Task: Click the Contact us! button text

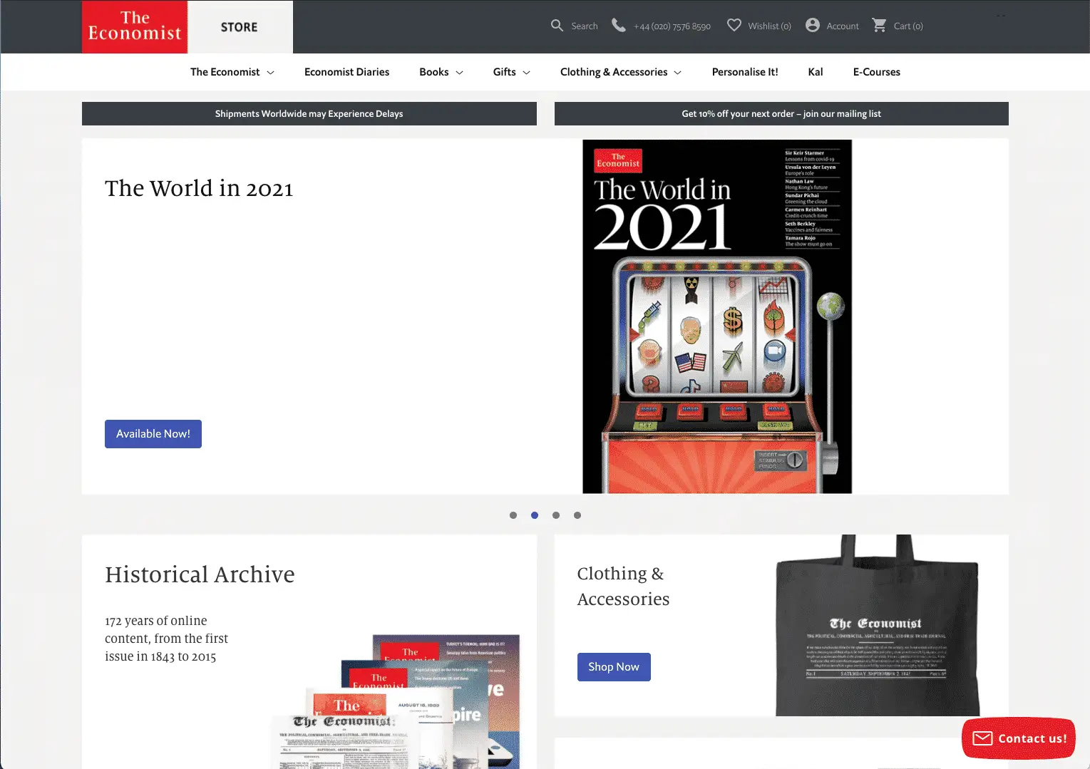Action: coord(1032,738)
